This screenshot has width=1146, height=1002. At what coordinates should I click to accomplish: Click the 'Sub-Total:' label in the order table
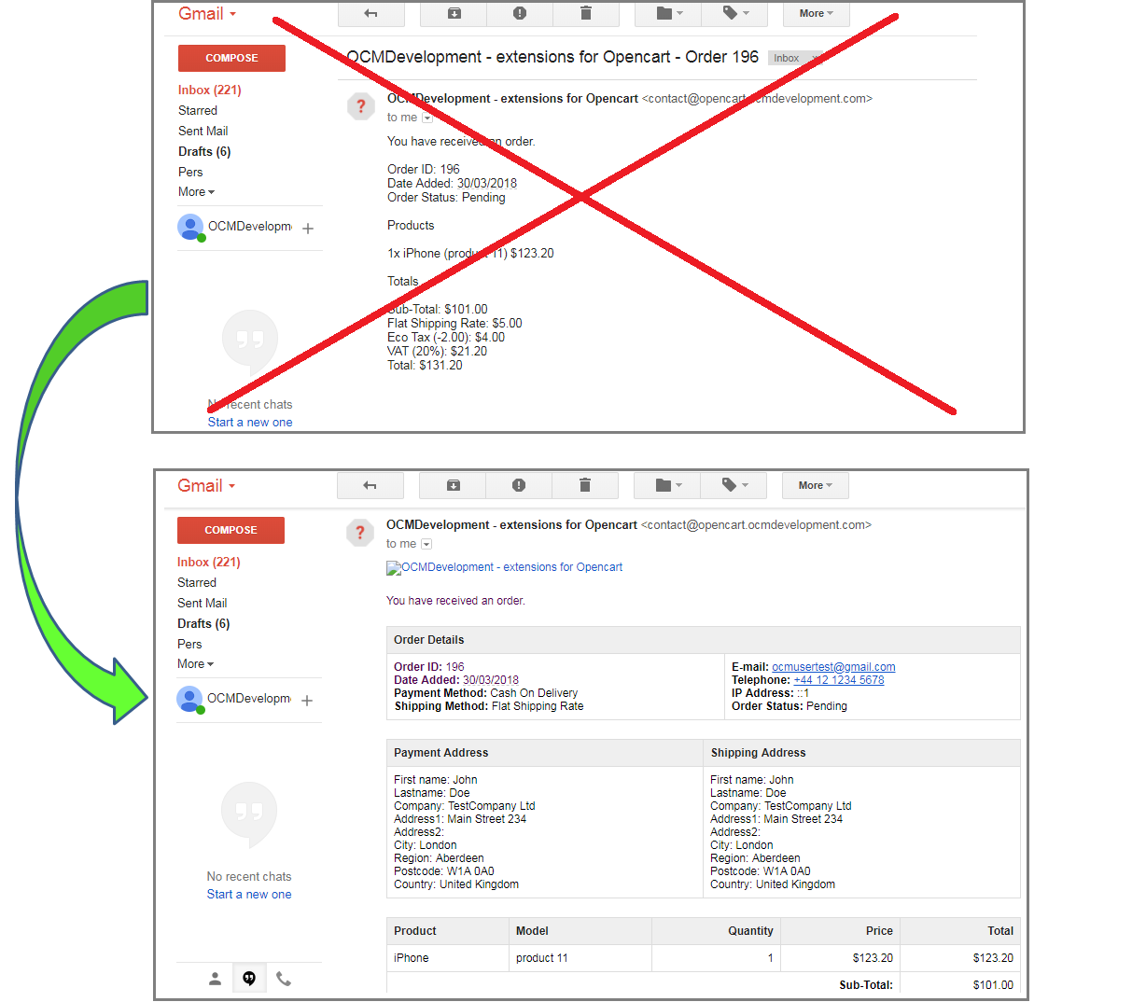[x=866, y=985]
